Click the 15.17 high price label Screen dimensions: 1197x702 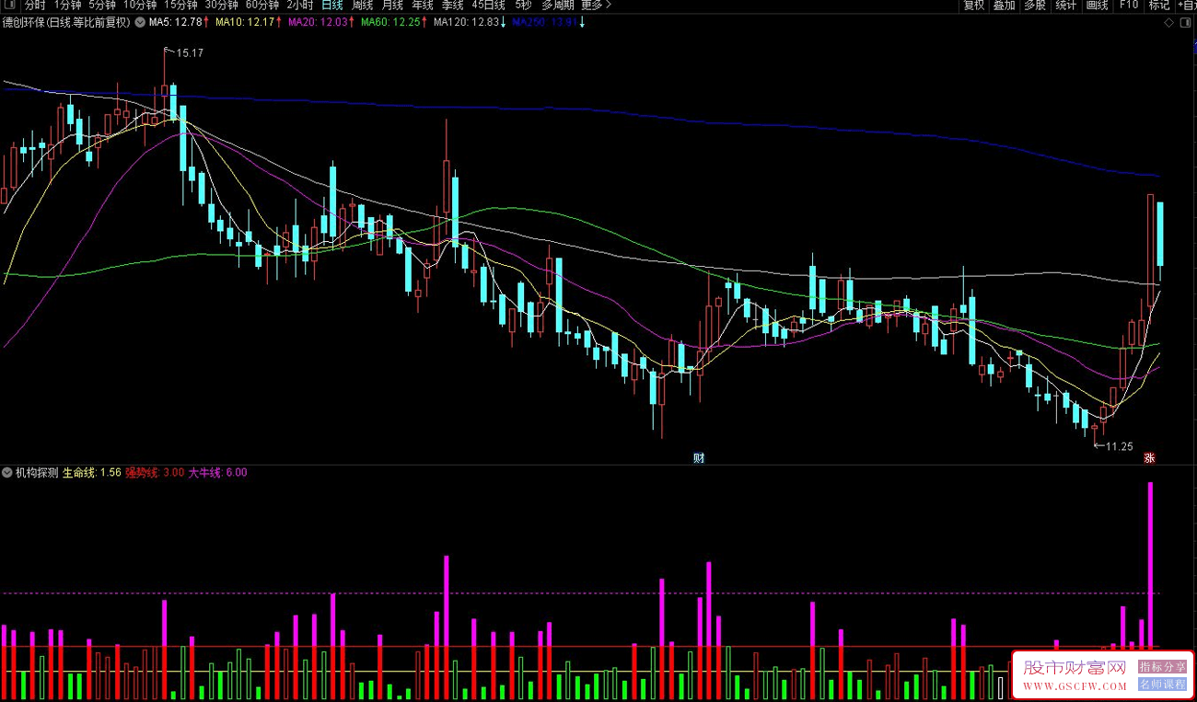click(x=190, y=53)
